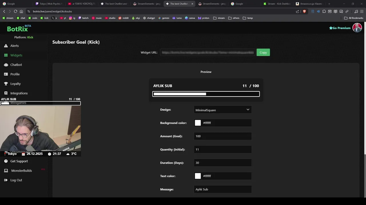
Task: Switch to the first Google tab
Action: (16, 4)
